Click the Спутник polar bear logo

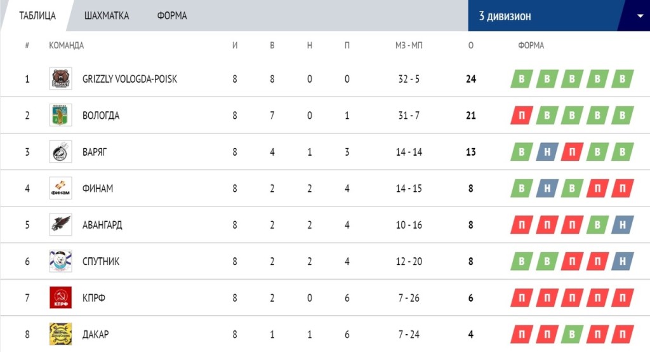[x=60, y=261]
